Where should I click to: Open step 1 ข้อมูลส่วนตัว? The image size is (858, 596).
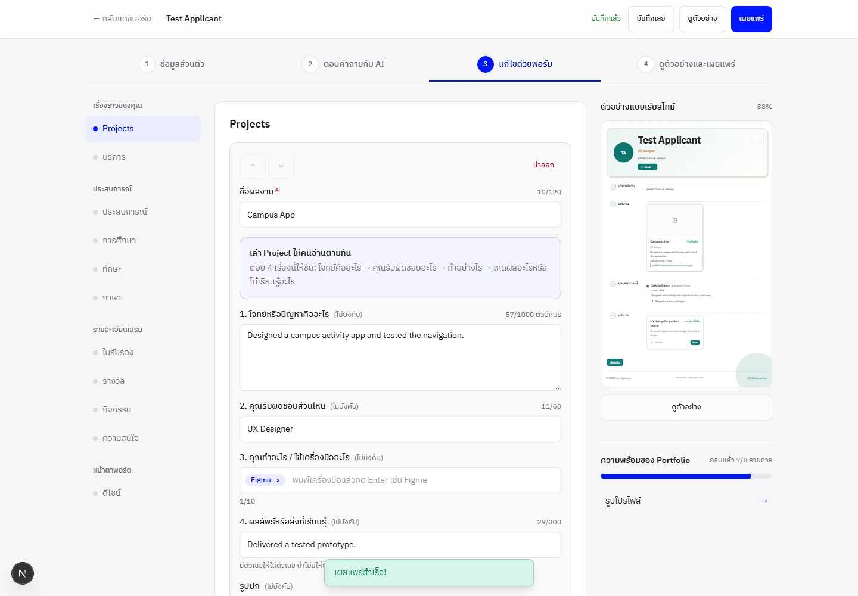point(172,64)
